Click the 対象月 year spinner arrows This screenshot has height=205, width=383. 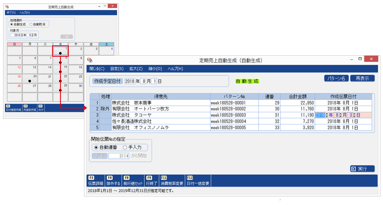tap(22, 35)
